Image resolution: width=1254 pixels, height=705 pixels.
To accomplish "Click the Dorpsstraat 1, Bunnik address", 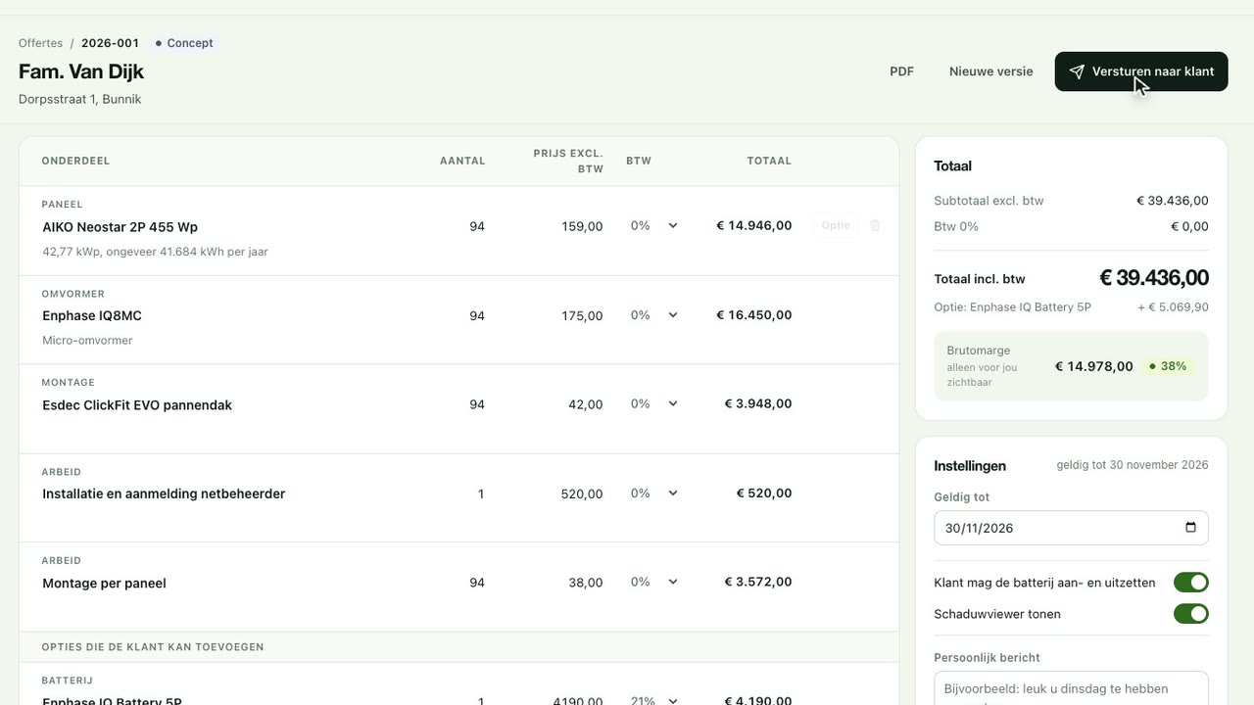I will 79,99.
